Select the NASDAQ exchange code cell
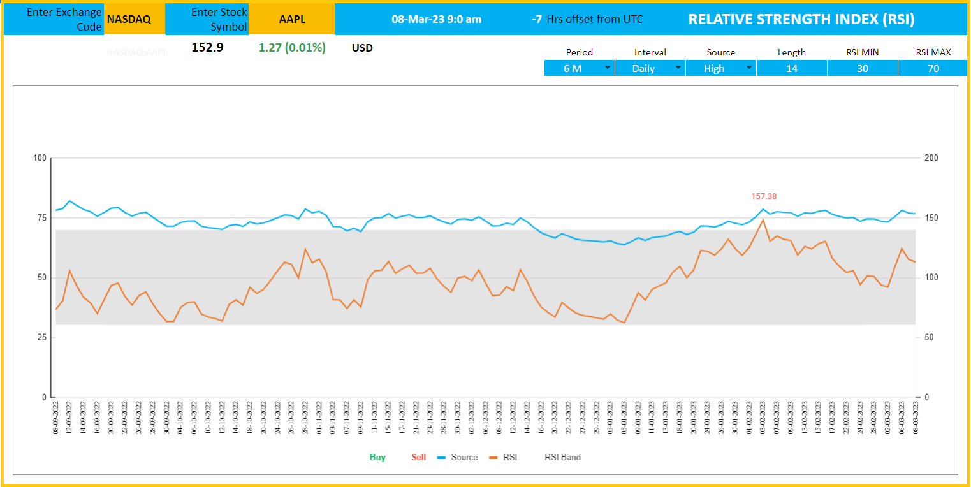 click(135, 19)
